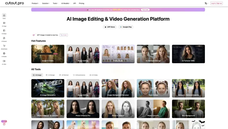228x129 pixels.
Task: Select the AI Ecommerce tab under All Tools
Action: click(x=79, y=75)
